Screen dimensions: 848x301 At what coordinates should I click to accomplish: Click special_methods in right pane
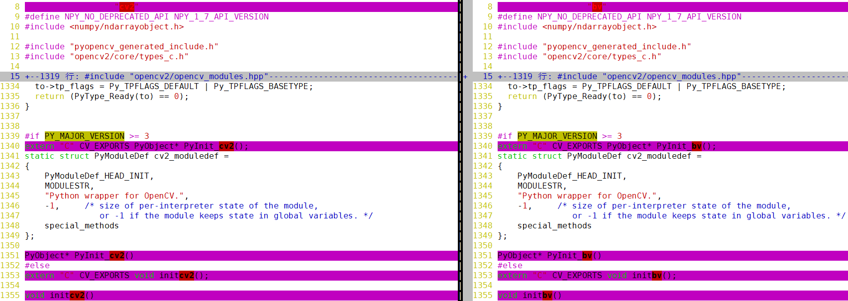[555, 226]
